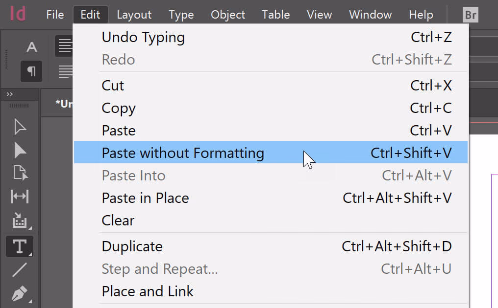The image size is (498, 308).
Task: Select the Gap tool
Action: tap(20, 197)
